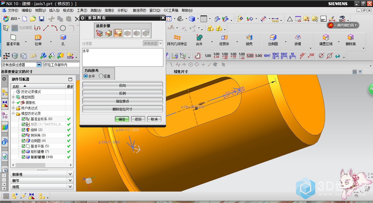Image resolution: width=373 pixels, height=203 pixels.
Task: Expand the 用户表达式 tree node
Action: click(13, 108)
